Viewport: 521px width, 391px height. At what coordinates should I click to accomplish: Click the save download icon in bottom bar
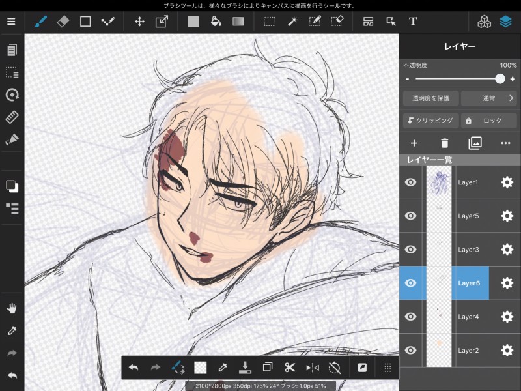(x=246, y=368)
